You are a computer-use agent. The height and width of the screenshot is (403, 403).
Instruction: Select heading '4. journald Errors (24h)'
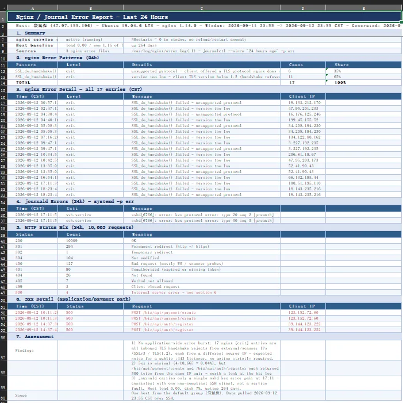point(204,201)
